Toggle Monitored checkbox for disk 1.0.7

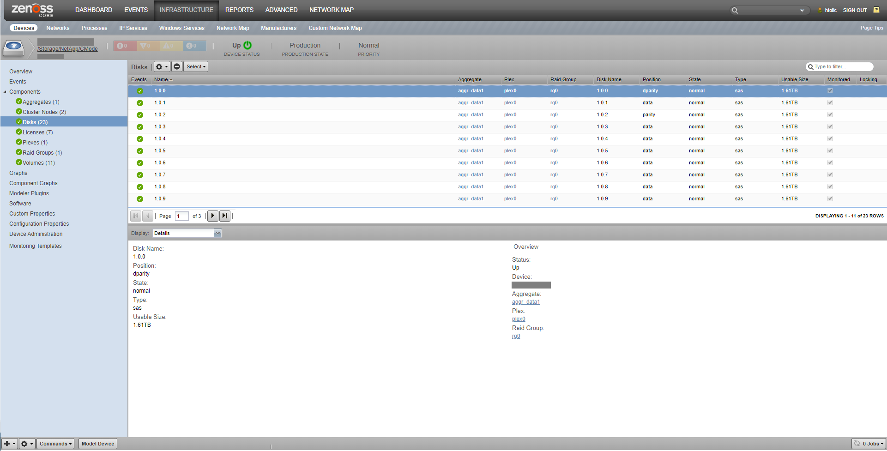click(830, 174)
